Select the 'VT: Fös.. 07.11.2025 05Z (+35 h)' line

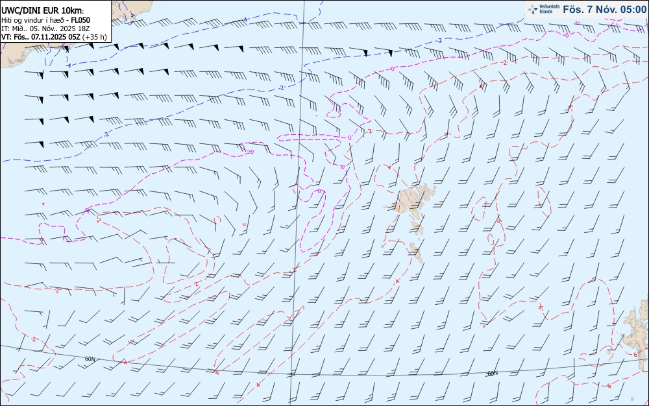pyautogui.click(x=54, y=37)
